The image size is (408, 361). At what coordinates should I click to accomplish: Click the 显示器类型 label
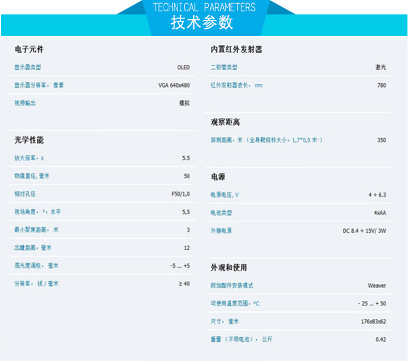(x=27, y=67)
